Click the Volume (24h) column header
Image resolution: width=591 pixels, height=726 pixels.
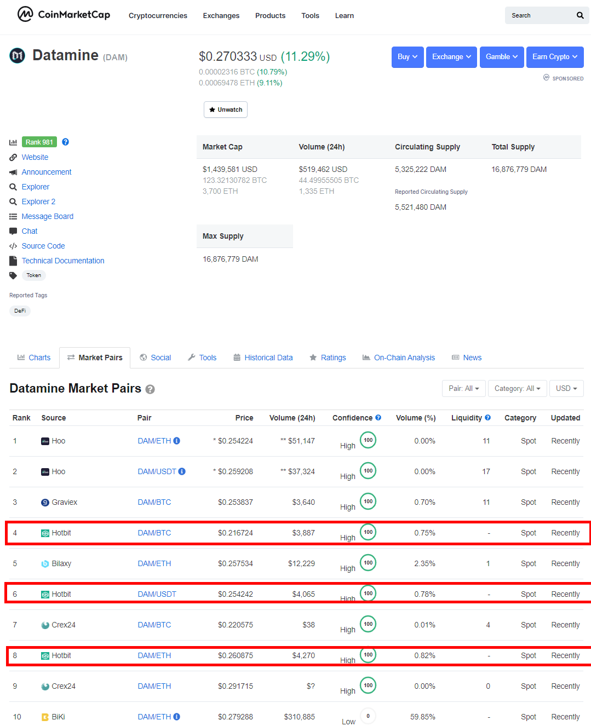(292, 418)
